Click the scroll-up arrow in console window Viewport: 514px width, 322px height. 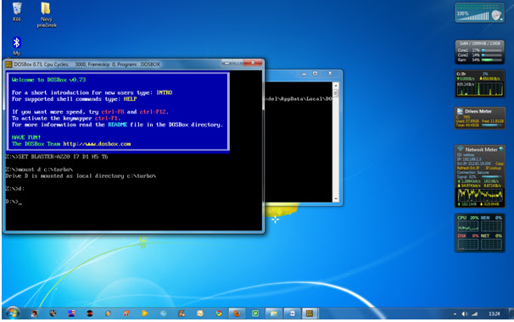point(336,86)
